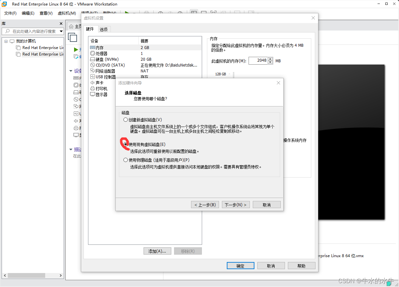The image size is (399, 287).
Task: Select sound card speaker icon in hardware list
Action: click(93, 82)
